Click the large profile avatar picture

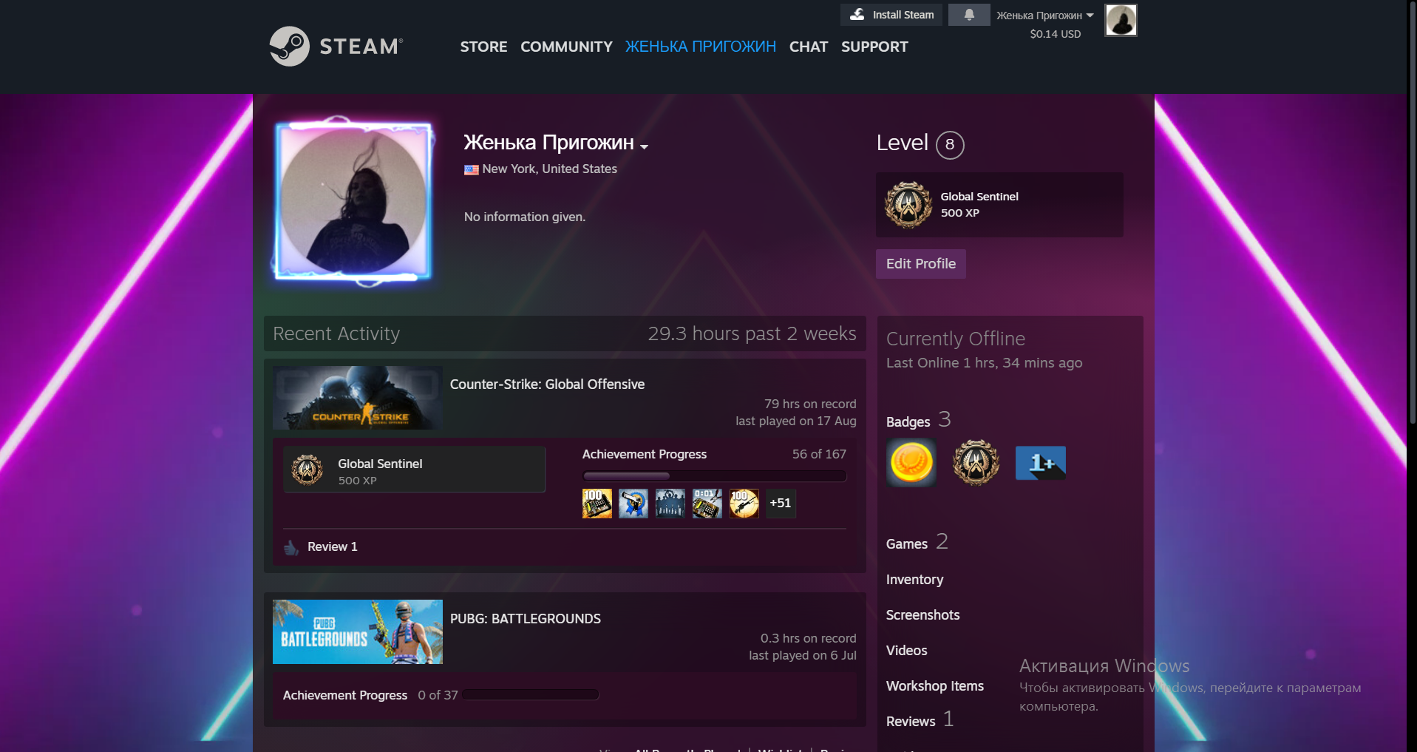pyautogui.click(x=353, y=202)
